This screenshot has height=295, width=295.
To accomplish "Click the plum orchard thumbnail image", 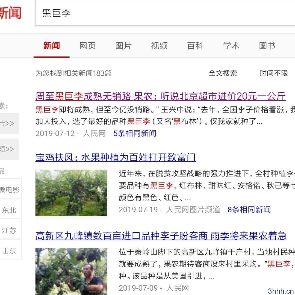I will pos(71,193).
